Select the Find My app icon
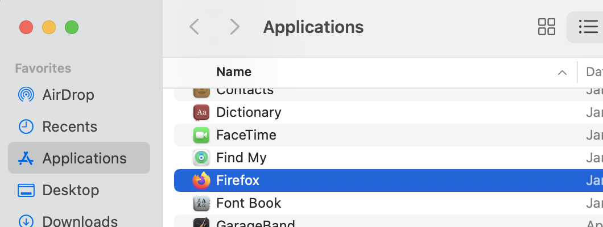 [x=201, y=158]
